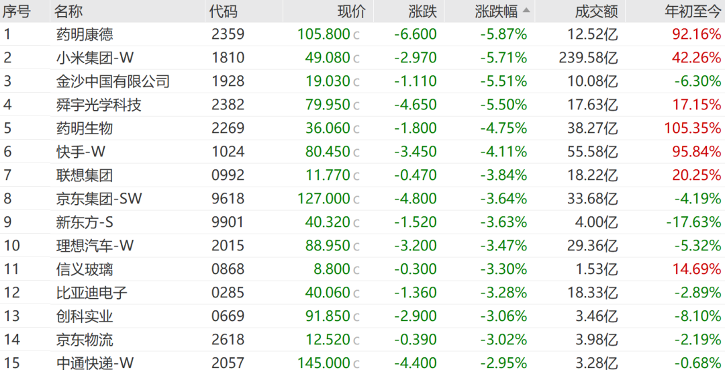Image resolution: width=725 pixels, height=372 pixels.
Task: Sort by the 成交额 column header
Action: (595, 11)
